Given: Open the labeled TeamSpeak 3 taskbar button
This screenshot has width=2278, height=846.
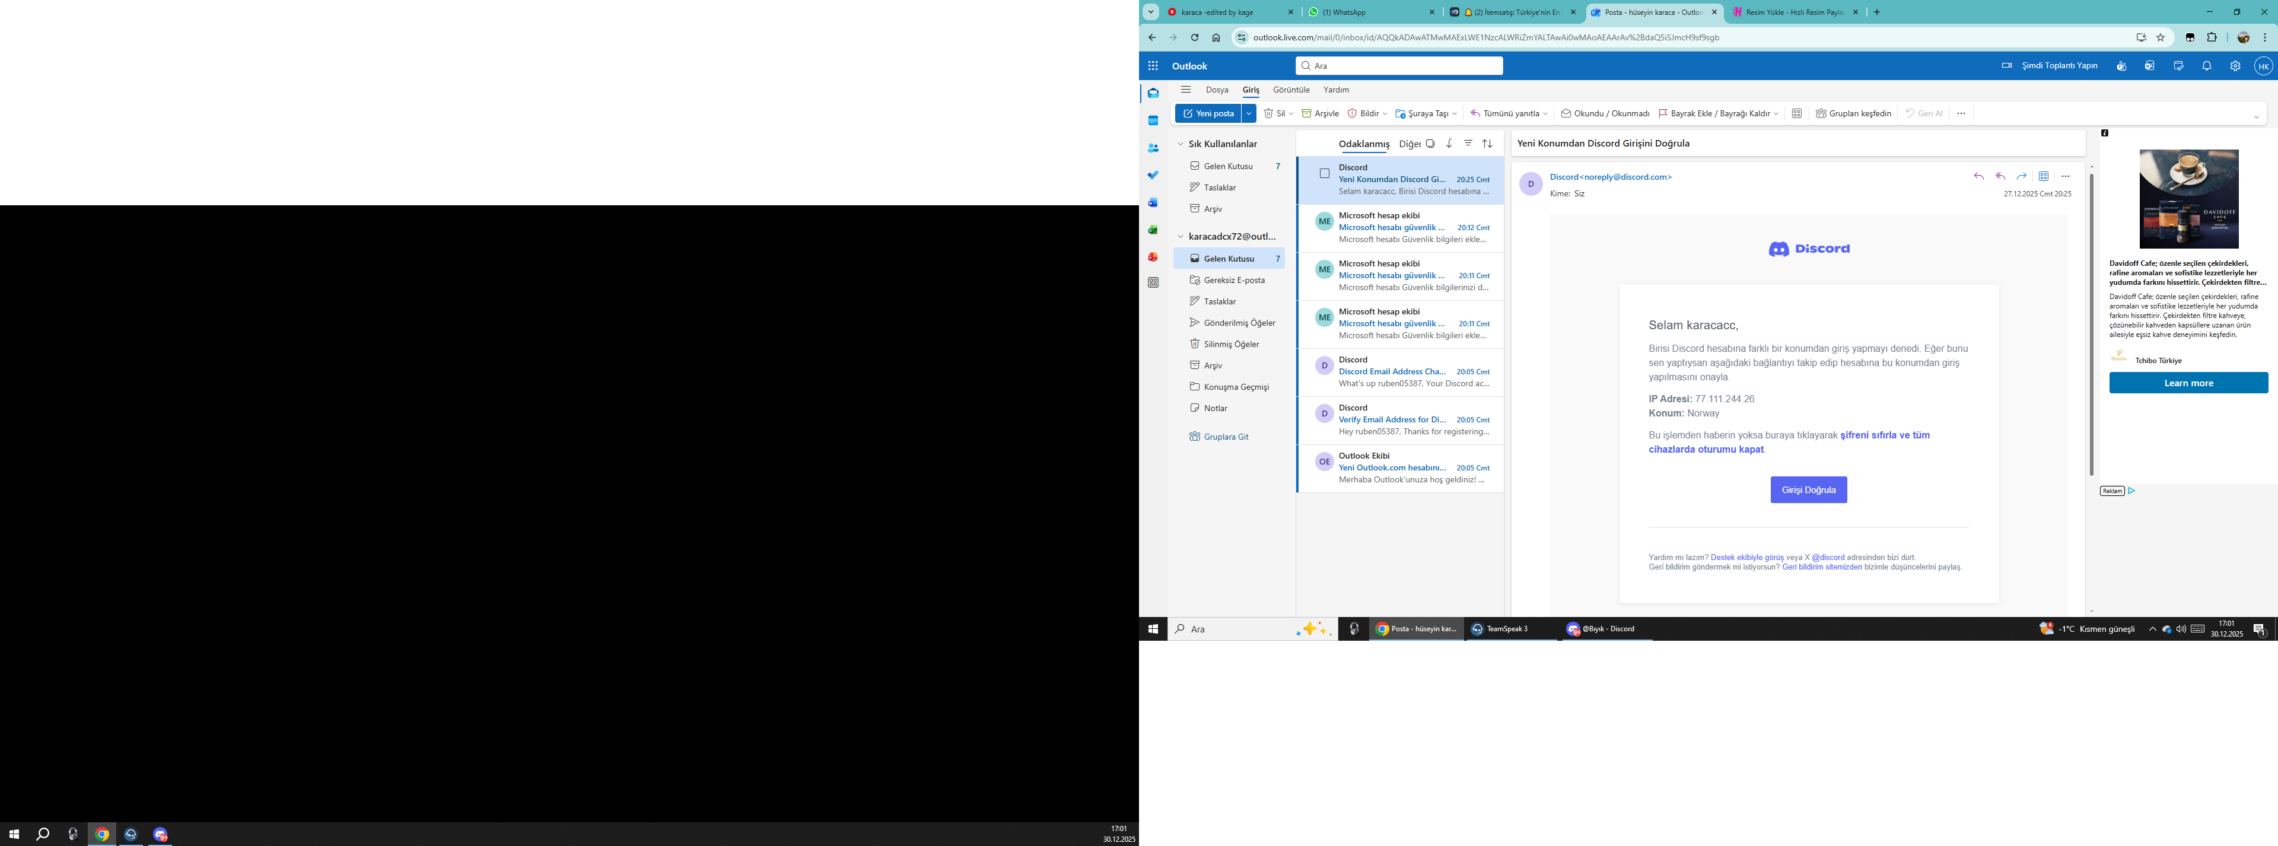Looking at the screenshot, I should [1512, 628].
